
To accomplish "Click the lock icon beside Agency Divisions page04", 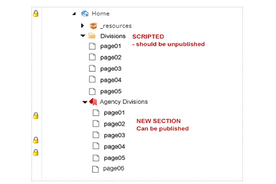I will click(x=36, y=152).
